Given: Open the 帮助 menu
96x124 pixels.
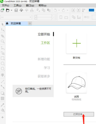Looking at the screenshot, I should pyautogui.click(x=42, y=5).
